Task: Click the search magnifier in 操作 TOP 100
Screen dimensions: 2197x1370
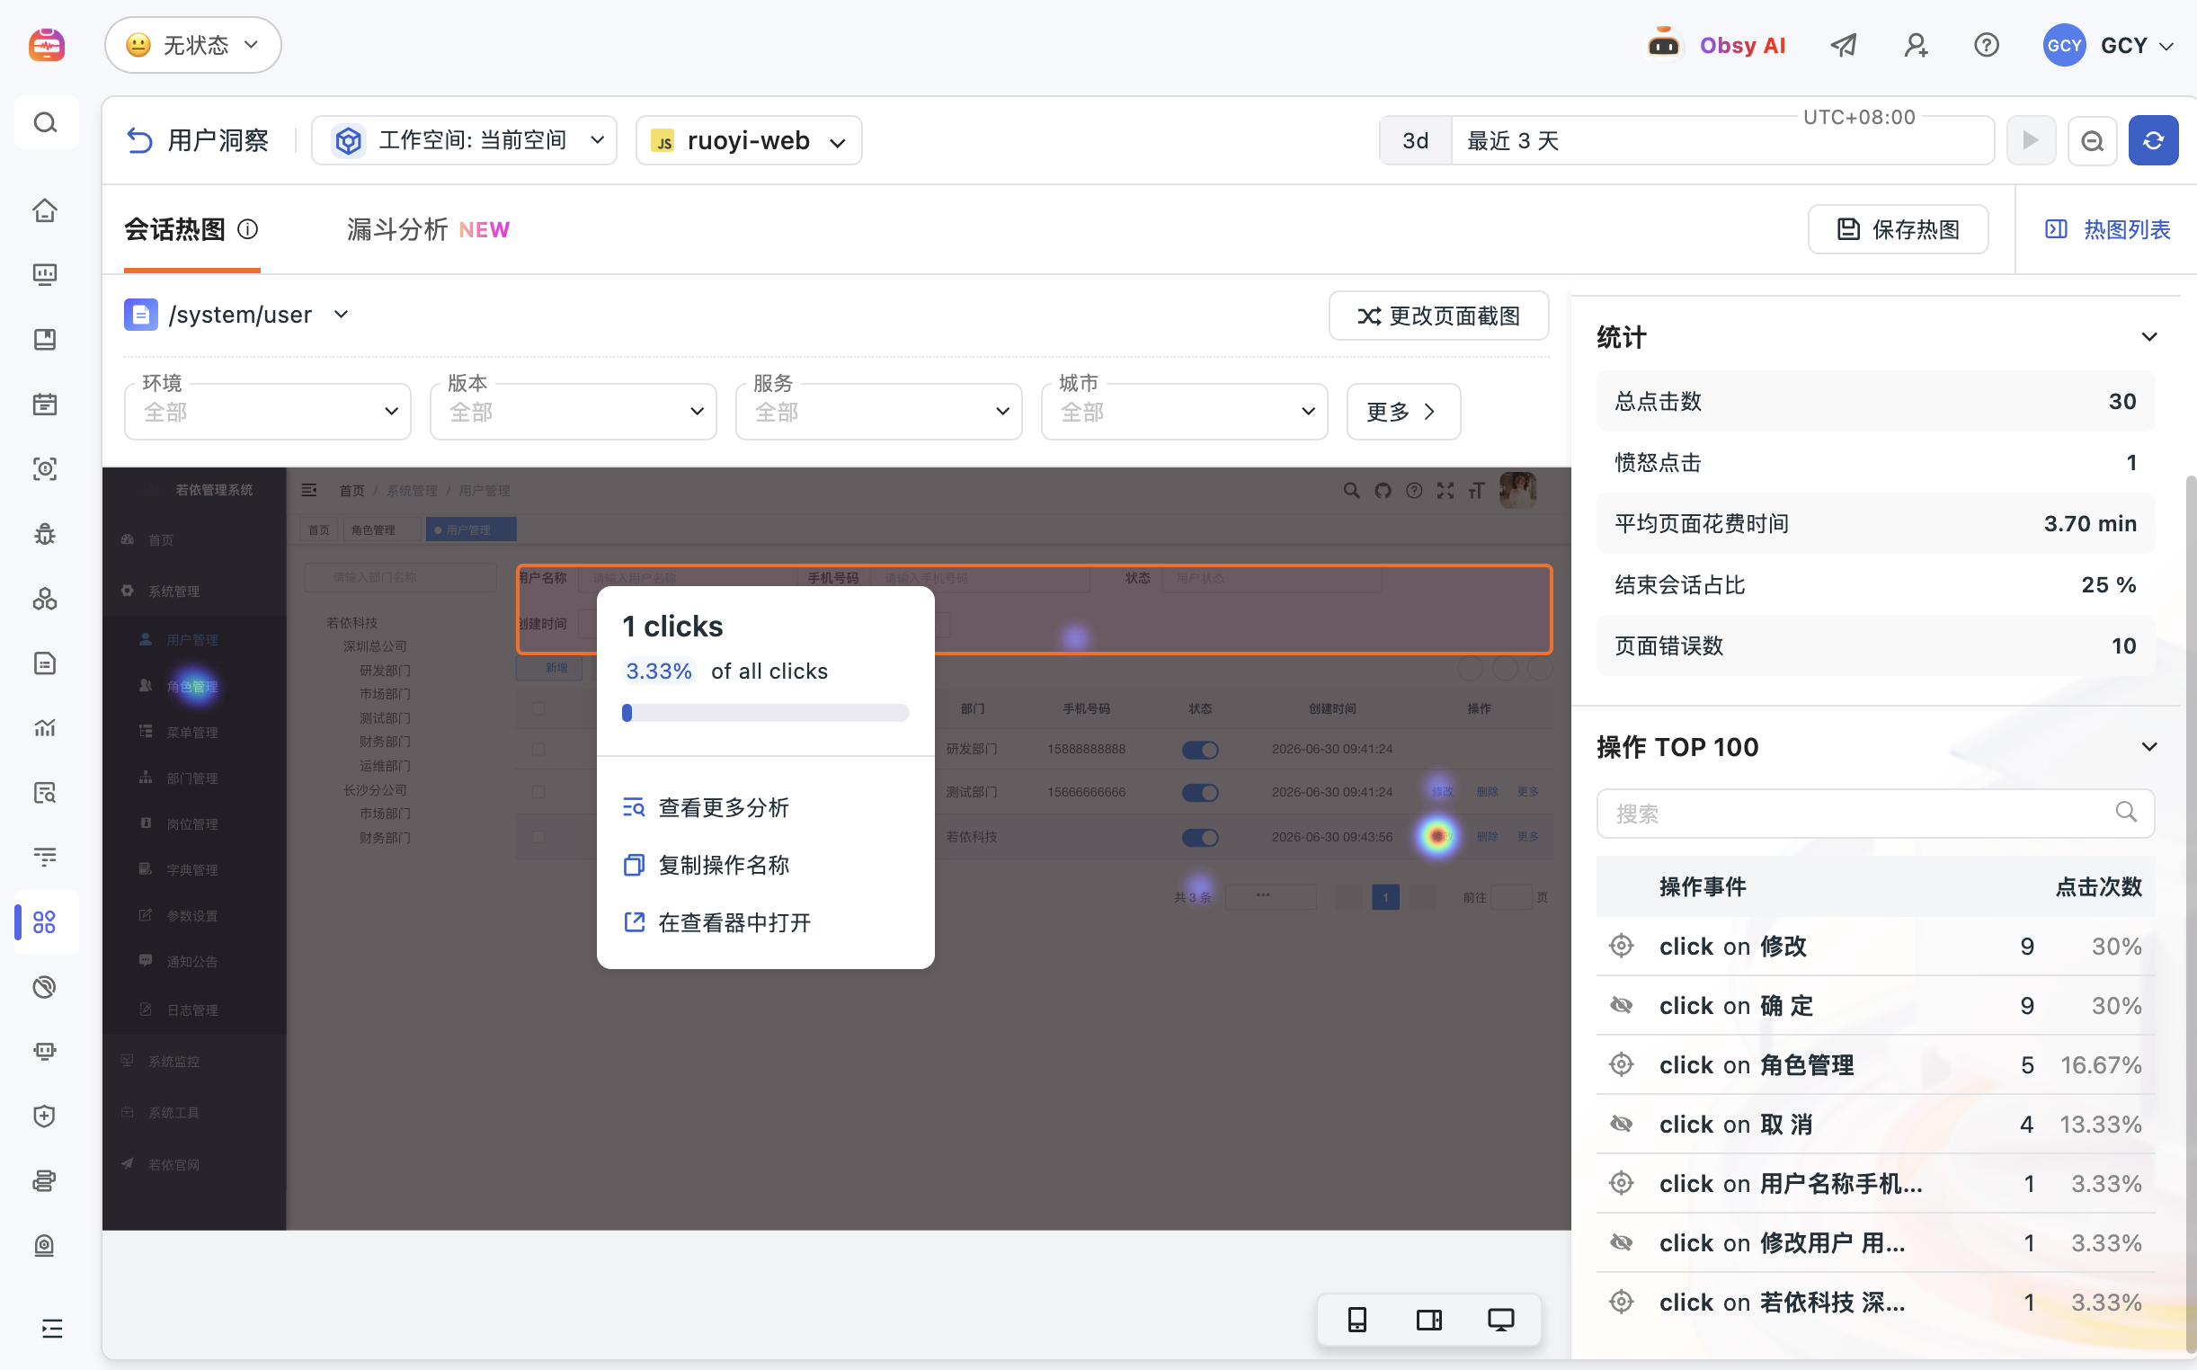Action: coord(2125,812)
